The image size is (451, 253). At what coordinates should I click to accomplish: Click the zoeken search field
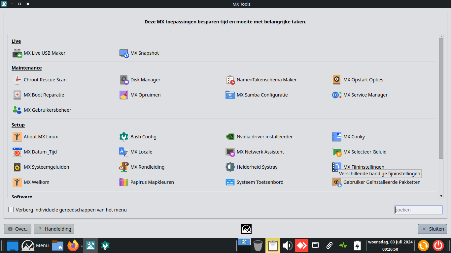pos(418,210)
